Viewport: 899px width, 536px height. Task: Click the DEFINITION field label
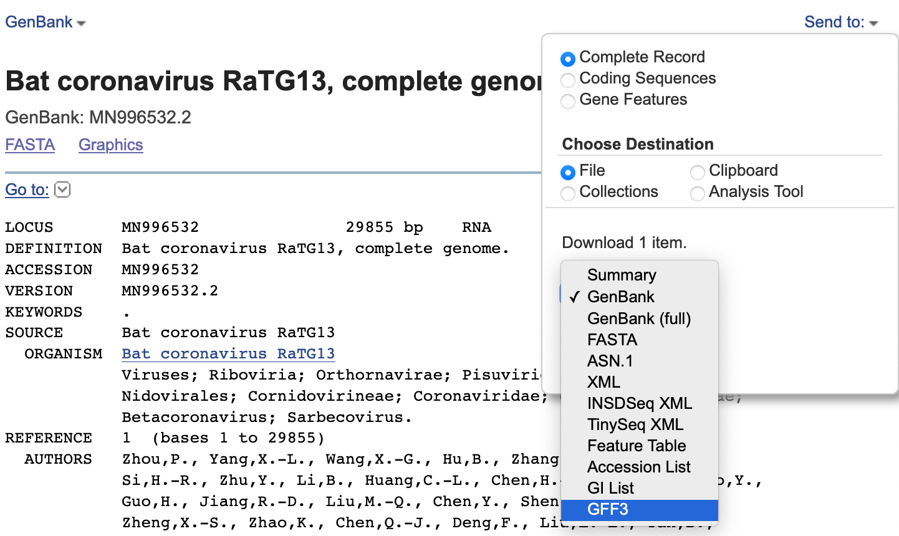point(54,248)
